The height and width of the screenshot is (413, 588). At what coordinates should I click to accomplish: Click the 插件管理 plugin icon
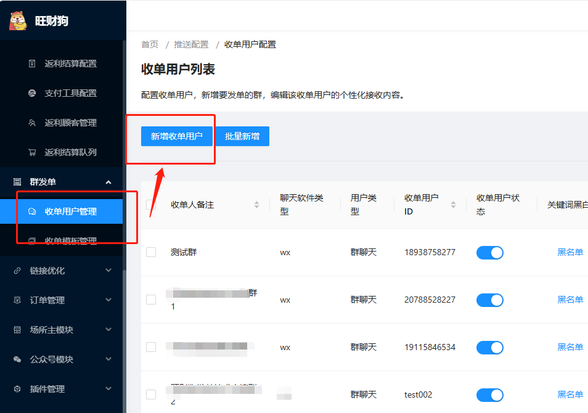pyautogui.click(x=18, y=389)
